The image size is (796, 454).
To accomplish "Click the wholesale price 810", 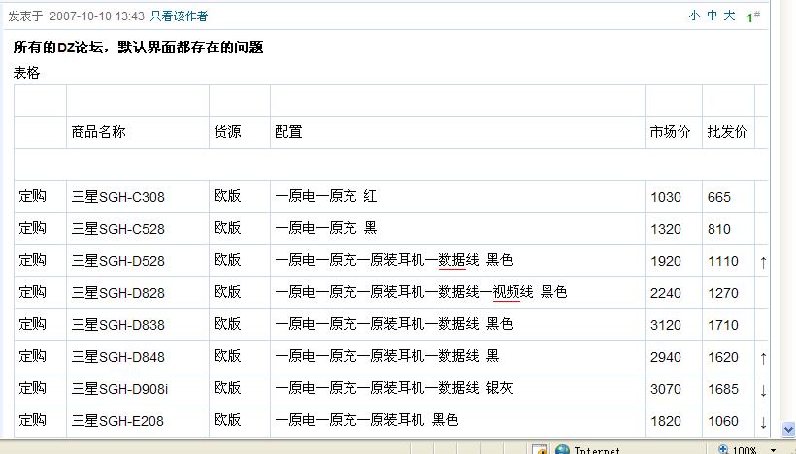I will tap(719, 229).
